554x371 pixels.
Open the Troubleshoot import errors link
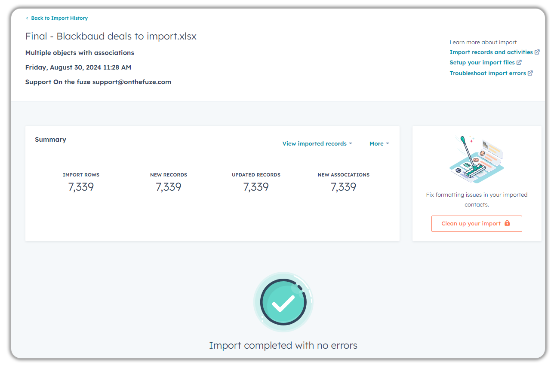(x=488, y=73)
